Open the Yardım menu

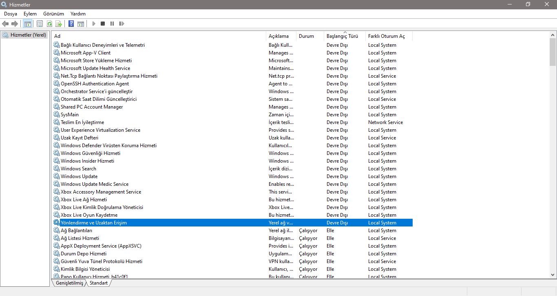tap(78, 14)
